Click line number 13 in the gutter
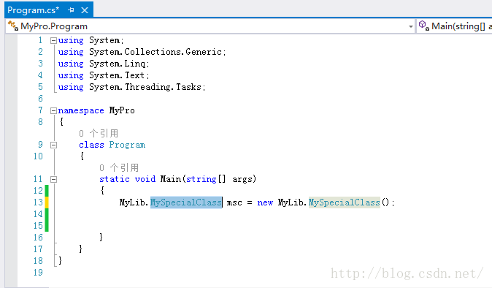492x288 pixels. point(38,202)
